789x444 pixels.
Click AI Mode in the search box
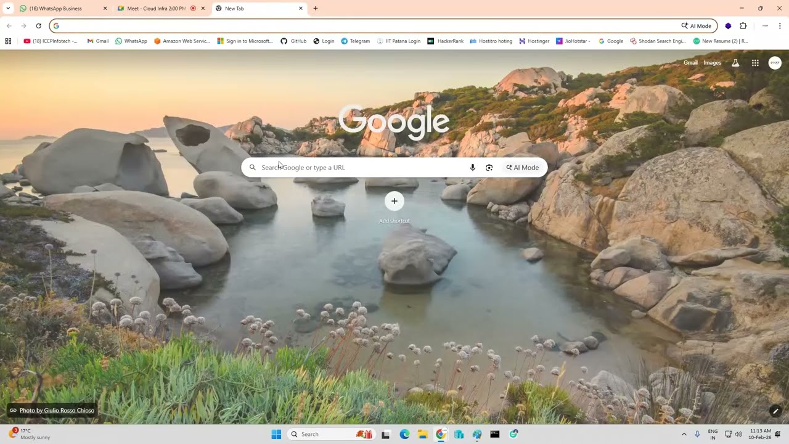pyautogui.click(x=523, y=168)
